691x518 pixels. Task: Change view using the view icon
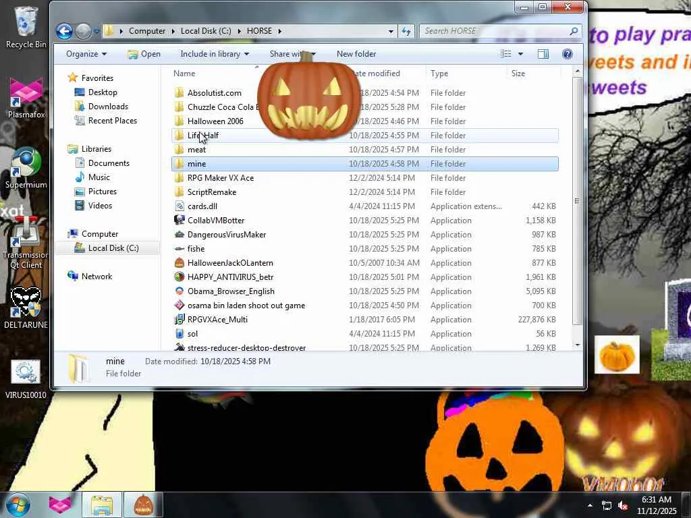pos(506,54)
